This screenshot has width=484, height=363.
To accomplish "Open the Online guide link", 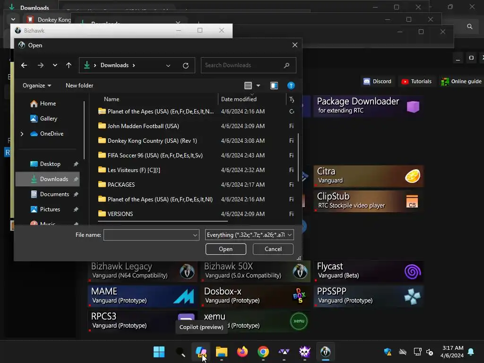I will coord(461,81).
